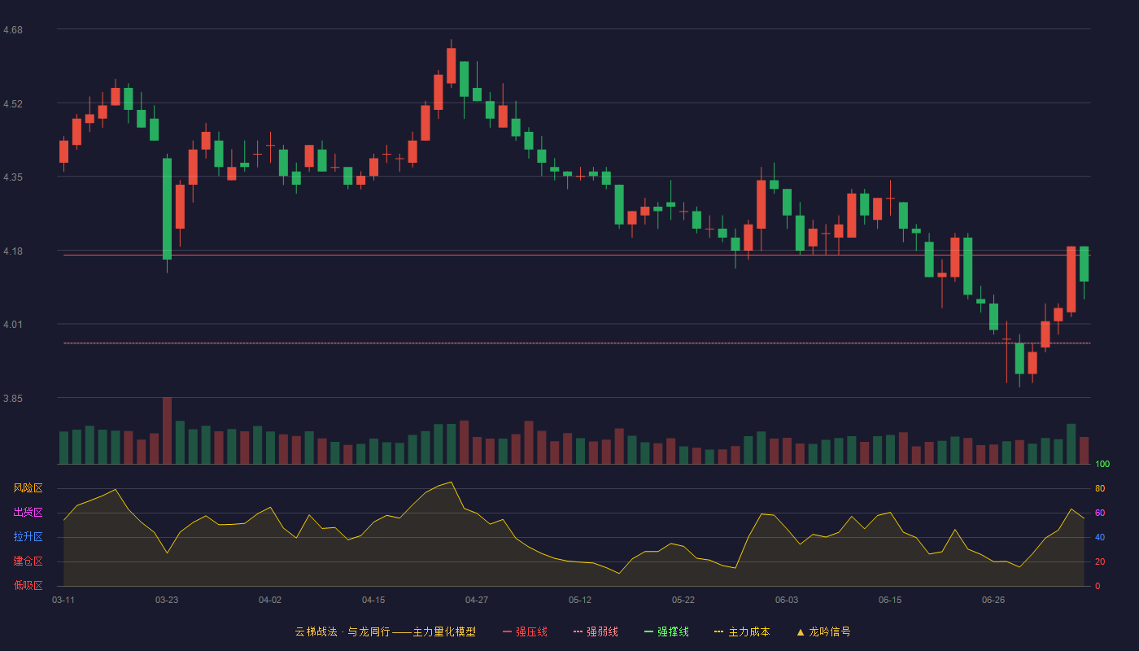Viewport: 1139px width, 651px height.
Task: Toggle the 龙吟信号 legend entry
Action: tap(823, 631)
